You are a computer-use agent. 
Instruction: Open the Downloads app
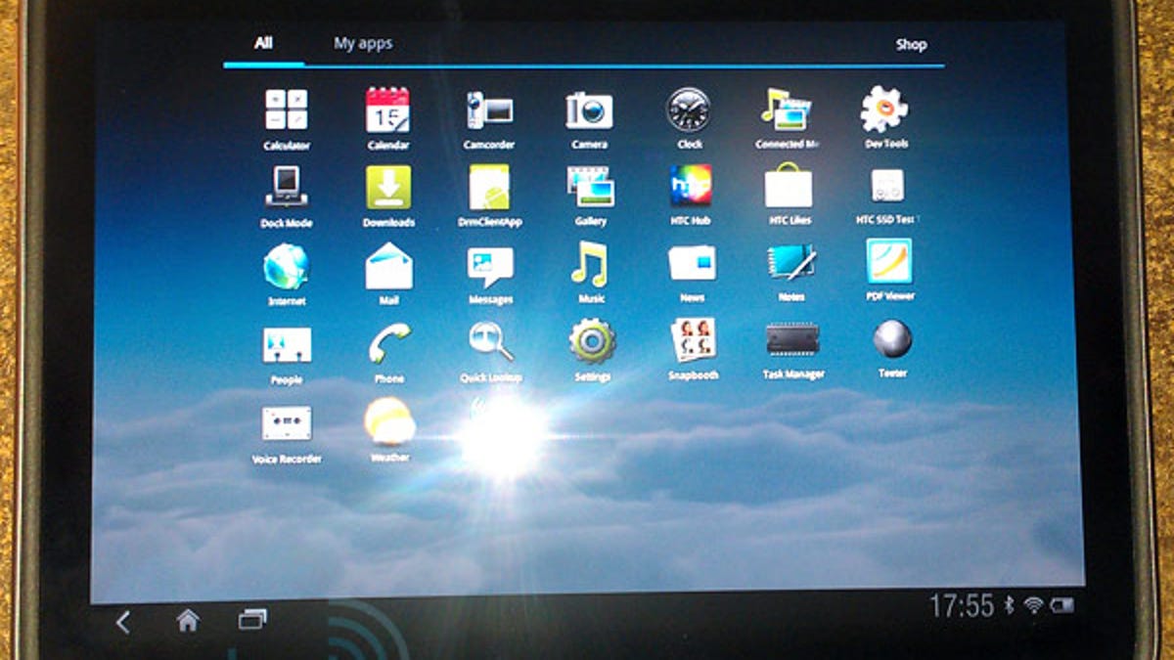pyautogui.click(x=388, y=188)
